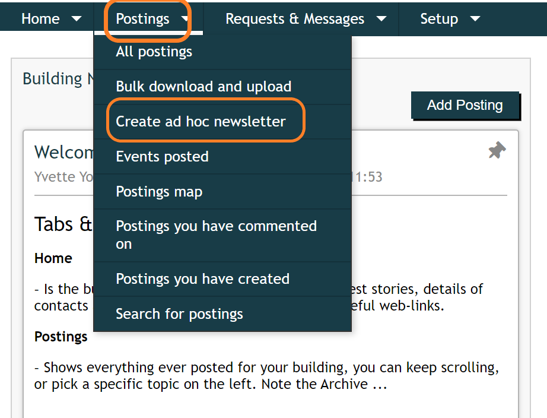Screen dimensions: 547x418
Task: Open the Home navigation menu
Action: coord(40,18)
